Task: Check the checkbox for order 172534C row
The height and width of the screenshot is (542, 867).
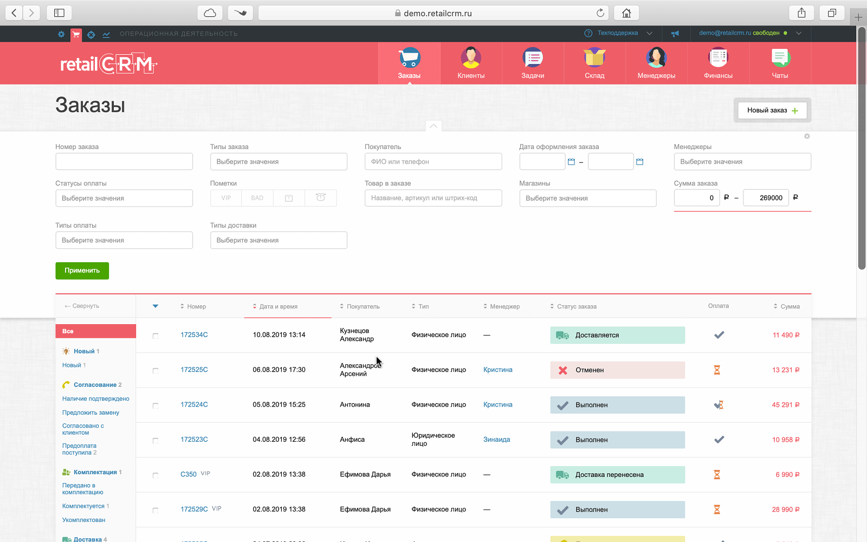Action: [156, 335]
